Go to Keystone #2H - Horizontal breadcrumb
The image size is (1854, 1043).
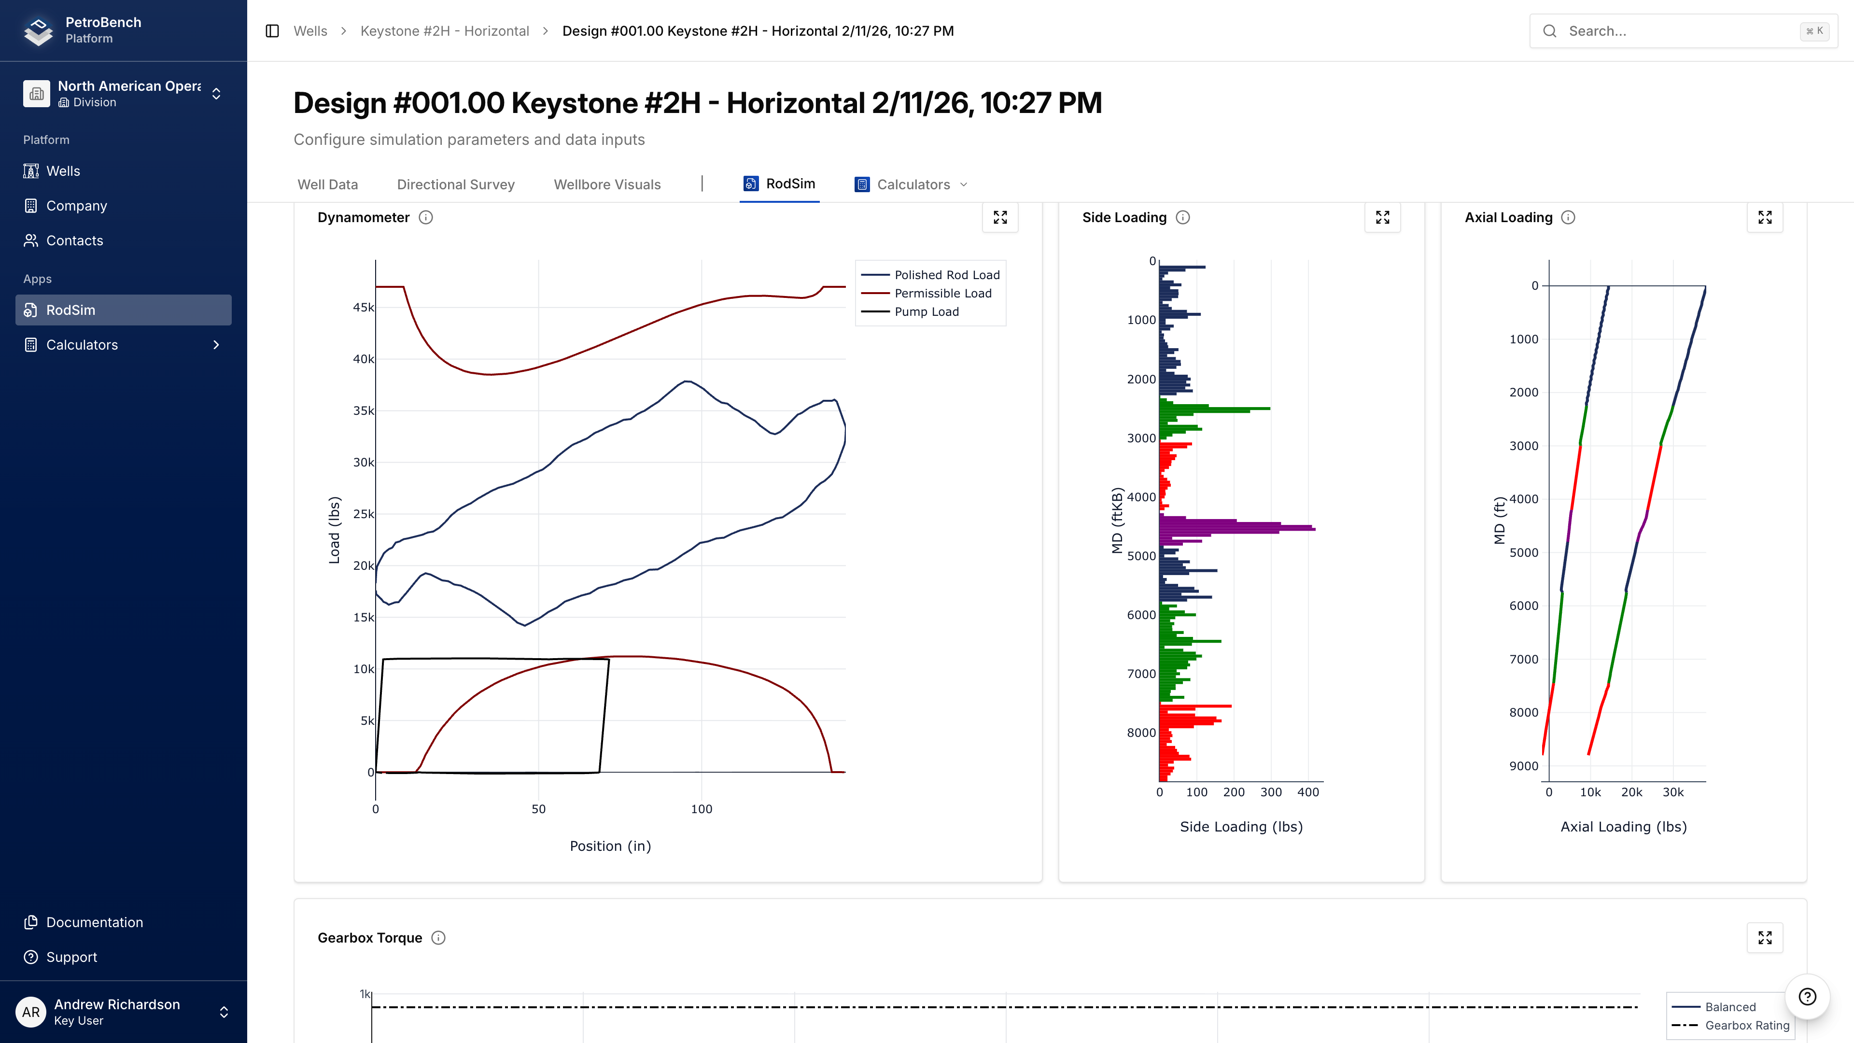445,31
